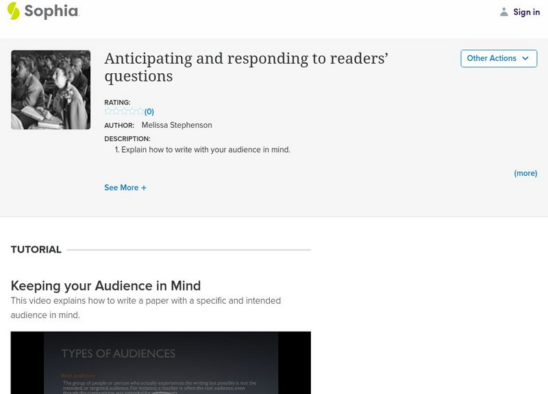548x394 pixels.
Task: Click tutorial title Anticipating and responding
Action: coord(246,67)
